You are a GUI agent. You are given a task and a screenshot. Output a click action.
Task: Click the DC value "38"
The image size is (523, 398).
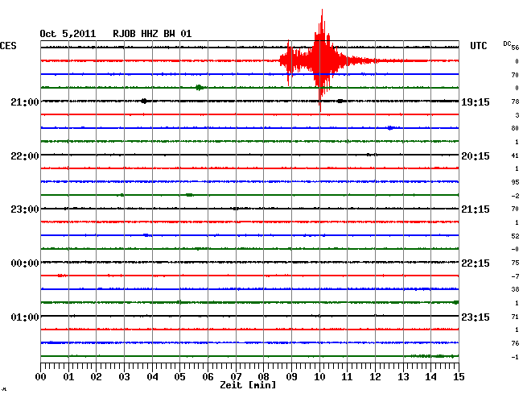coord(515,289)
